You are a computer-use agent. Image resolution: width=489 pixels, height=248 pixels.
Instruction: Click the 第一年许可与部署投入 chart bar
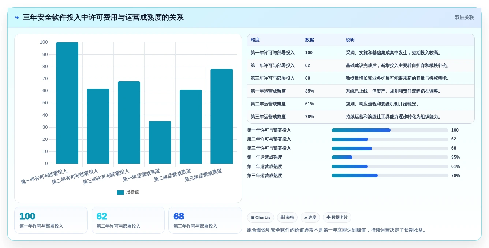point(67,103)
